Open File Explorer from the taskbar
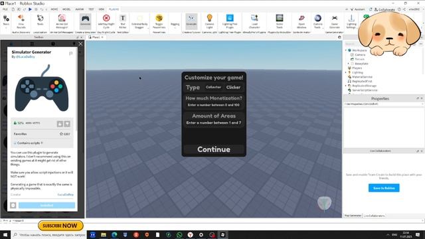425x239 pixels. (104, 234)
